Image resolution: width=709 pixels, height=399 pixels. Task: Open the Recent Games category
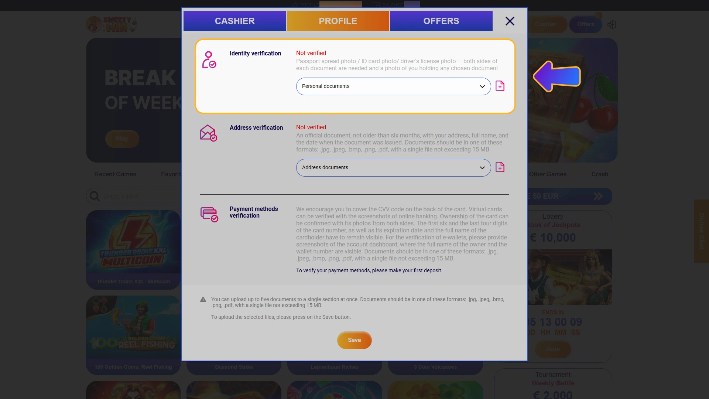pyautogui.click(x=115, y=174)
